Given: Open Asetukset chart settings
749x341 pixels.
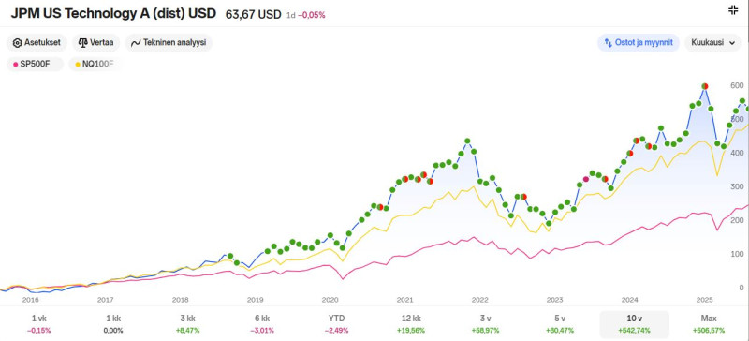Looking at the screenshot, I should pyautogui.click(x=37, y=42).
